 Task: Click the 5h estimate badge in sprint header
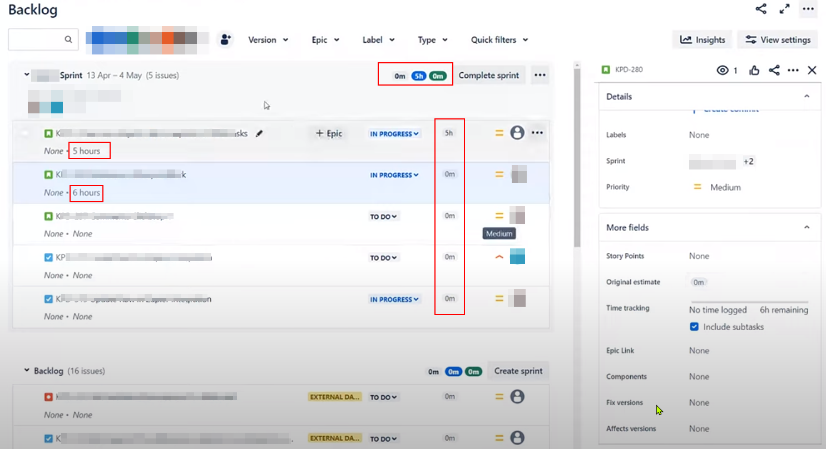click(x=418, y=76)
